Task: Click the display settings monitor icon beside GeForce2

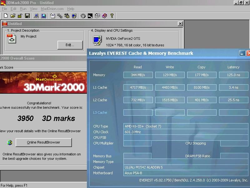Action: [x=97, y=40]
